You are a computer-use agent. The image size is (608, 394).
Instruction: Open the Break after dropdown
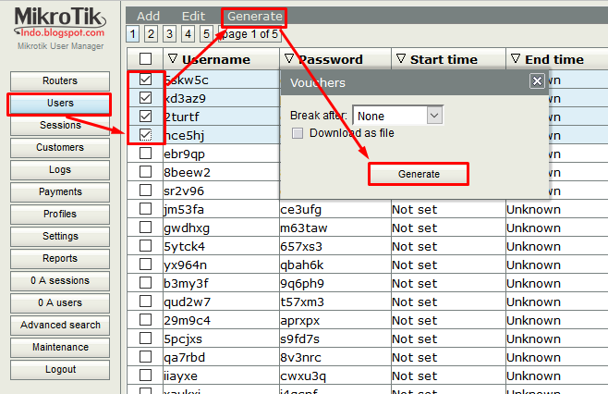coord(435,116)
